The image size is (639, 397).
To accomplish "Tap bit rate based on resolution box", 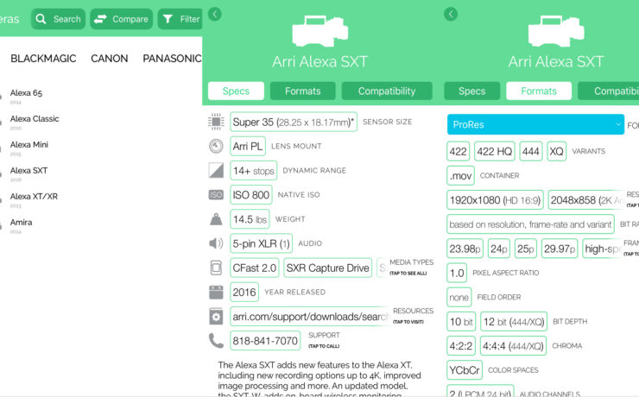I will [x=530, y=224].
